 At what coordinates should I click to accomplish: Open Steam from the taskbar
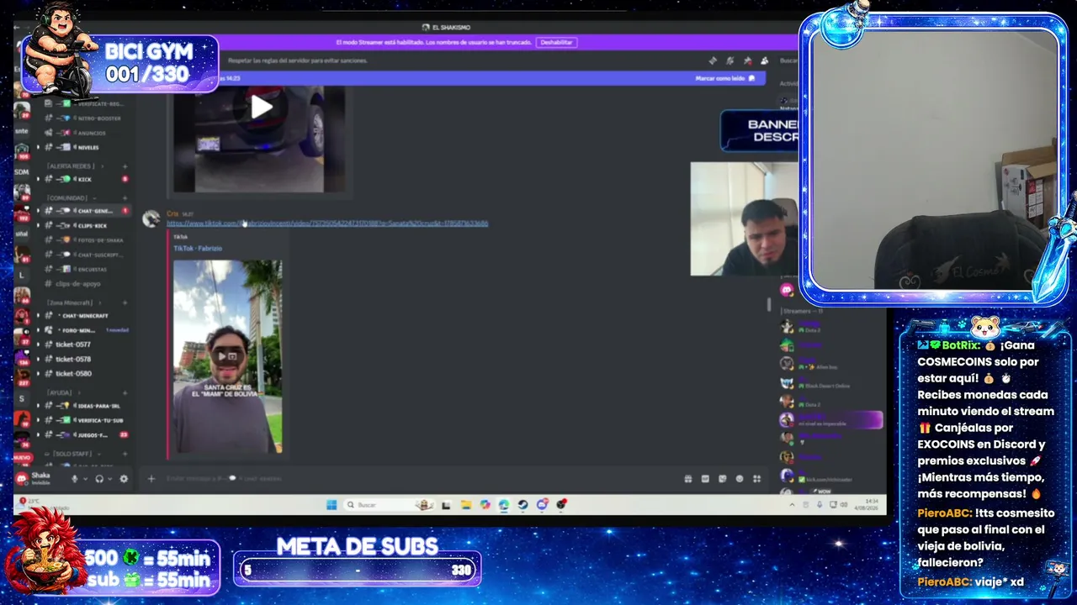tap(523, 505)
